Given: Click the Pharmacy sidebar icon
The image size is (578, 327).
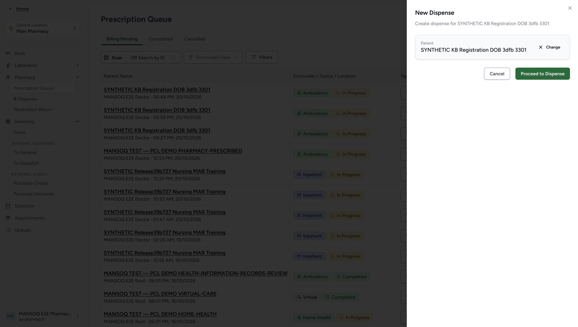Looking at the screenshot, I should click(8, 77).
